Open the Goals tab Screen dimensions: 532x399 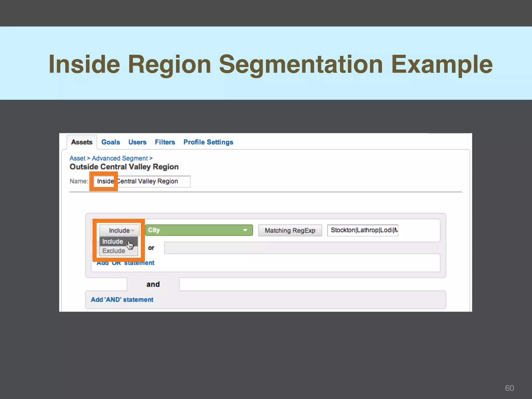[111, 142]
